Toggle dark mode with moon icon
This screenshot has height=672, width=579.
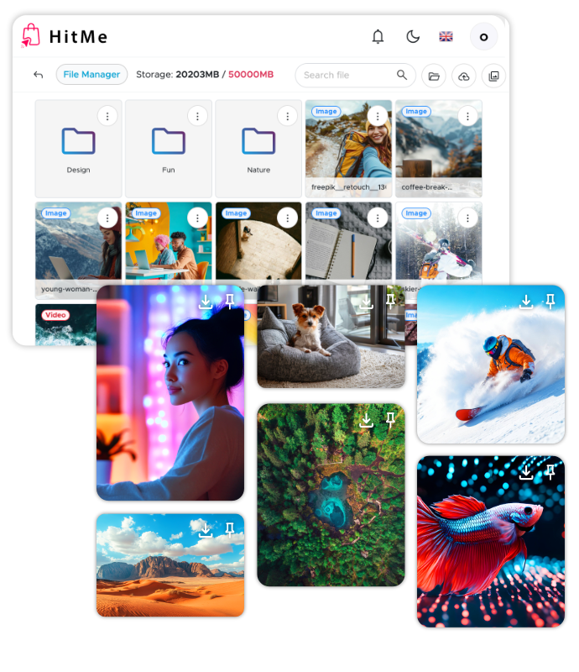tap(413, 36)
